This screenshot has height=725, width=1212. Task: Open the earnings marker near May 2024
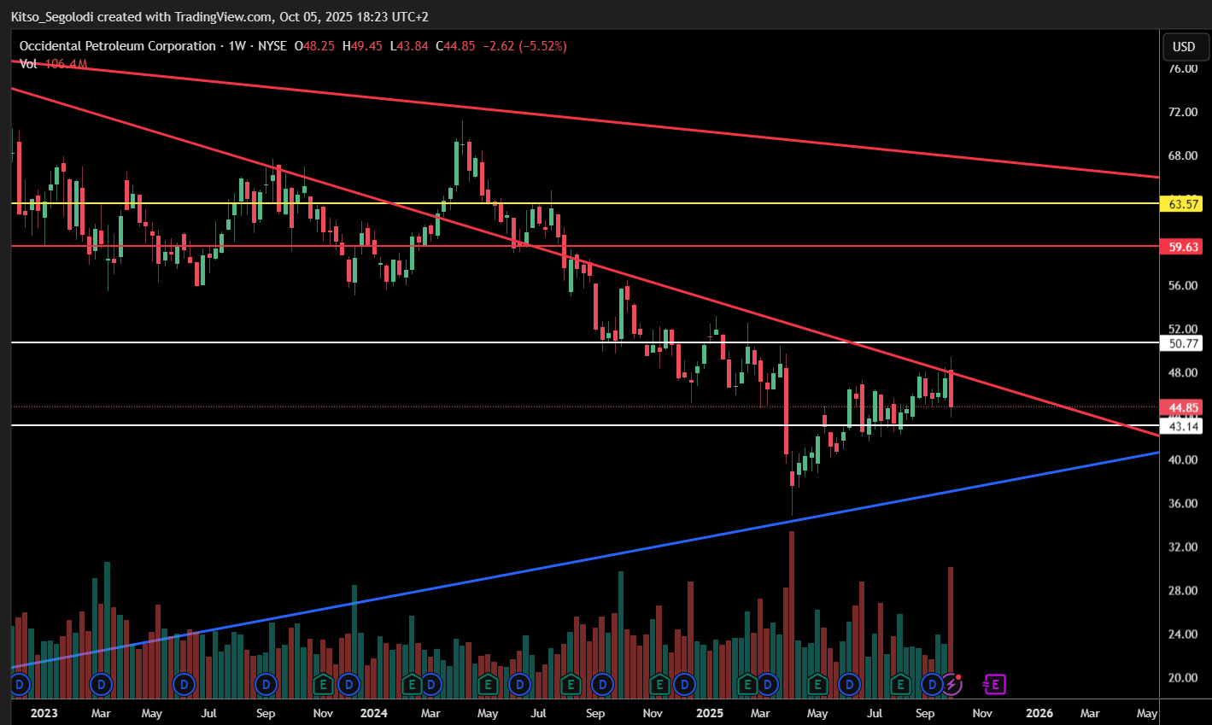point(488,684)
